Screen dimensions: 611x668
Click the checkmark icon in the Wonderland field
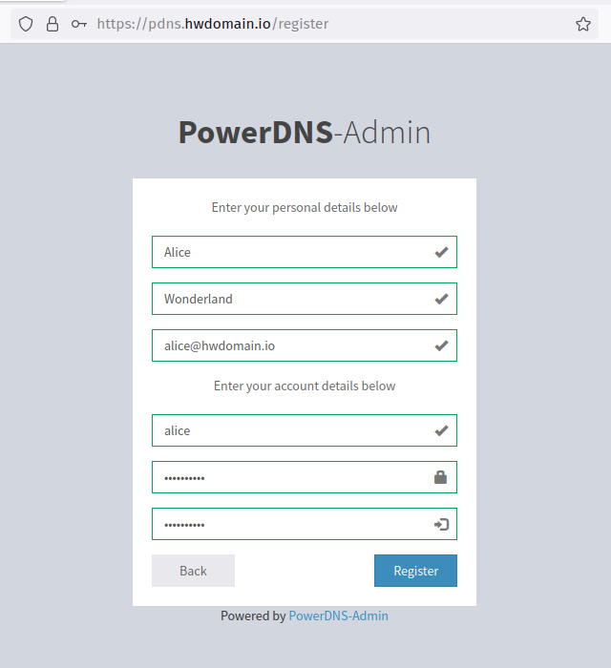[x=441, y=299]
